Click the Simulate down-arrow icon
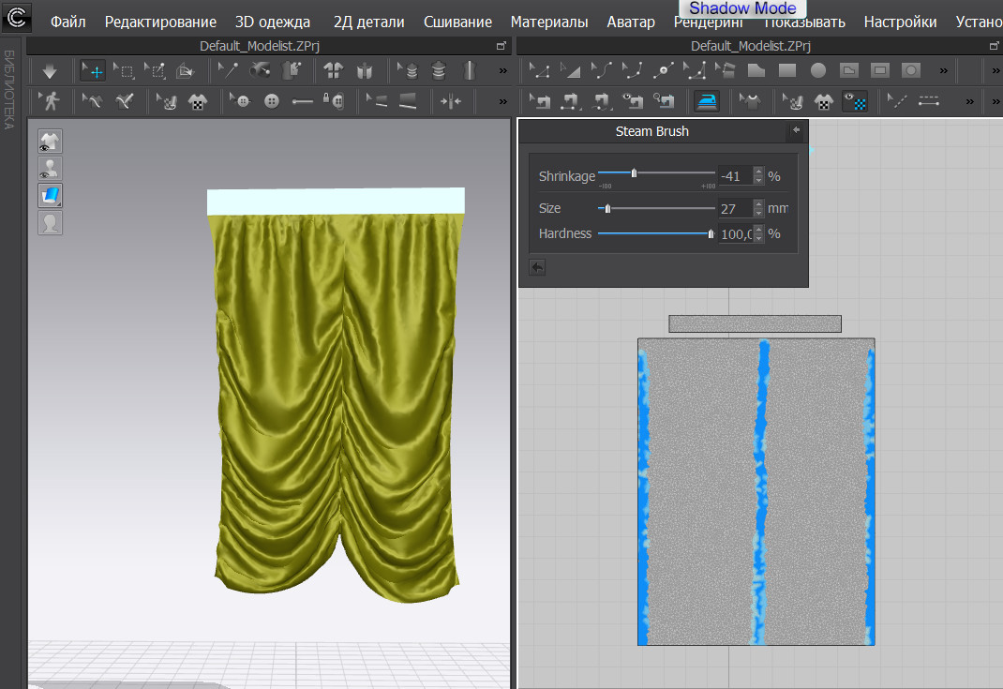 (50, 70)
